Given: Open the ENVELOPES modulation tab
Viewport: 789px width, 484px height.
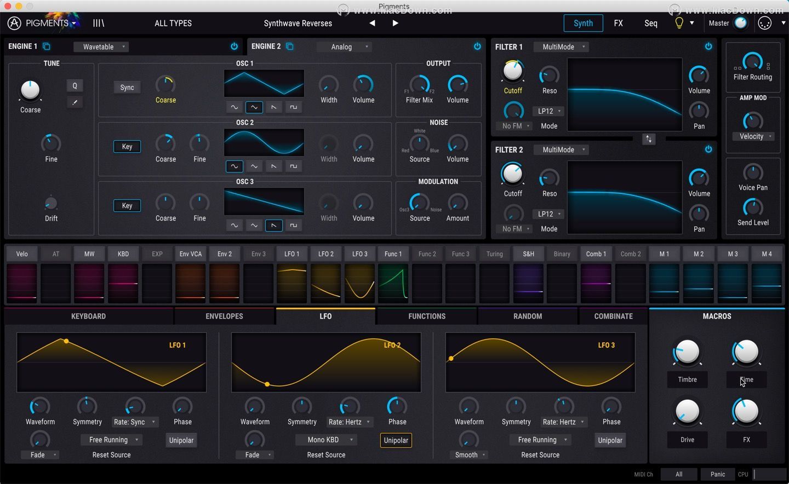Looking at the screenshot, I should click(x=224, y=316).
